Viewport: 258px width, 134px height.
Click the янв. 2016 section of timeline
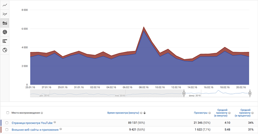click(120, 95)
